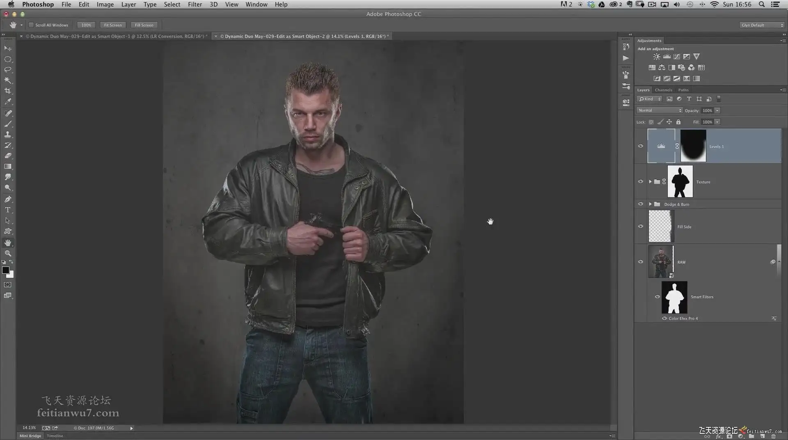Expand the Texture layer group
Image resolution: width=788 pixels, height=440 pixels.
click(x=650, y=181)
